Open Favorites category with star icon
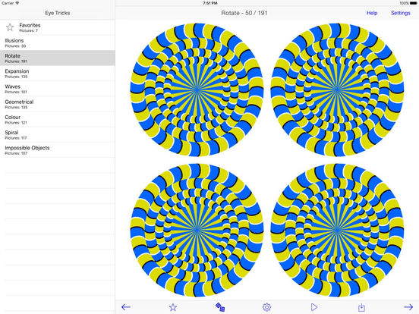 tap(58, 27)
